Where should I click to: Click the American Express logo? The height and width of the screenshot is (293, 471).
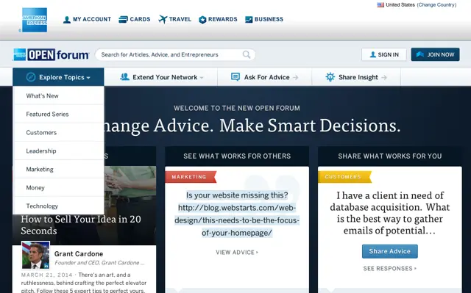pos(35,20)
